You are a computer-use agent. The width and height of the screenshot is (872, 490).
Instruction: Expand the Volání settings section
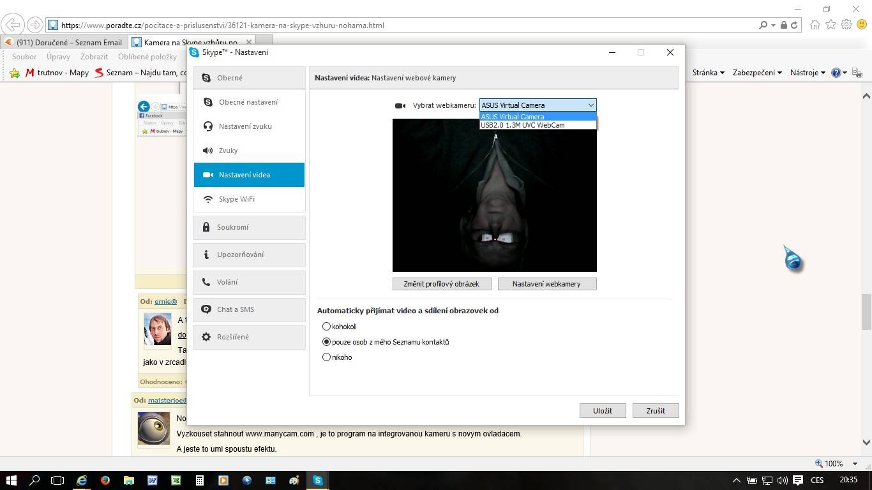click(249, 282)
